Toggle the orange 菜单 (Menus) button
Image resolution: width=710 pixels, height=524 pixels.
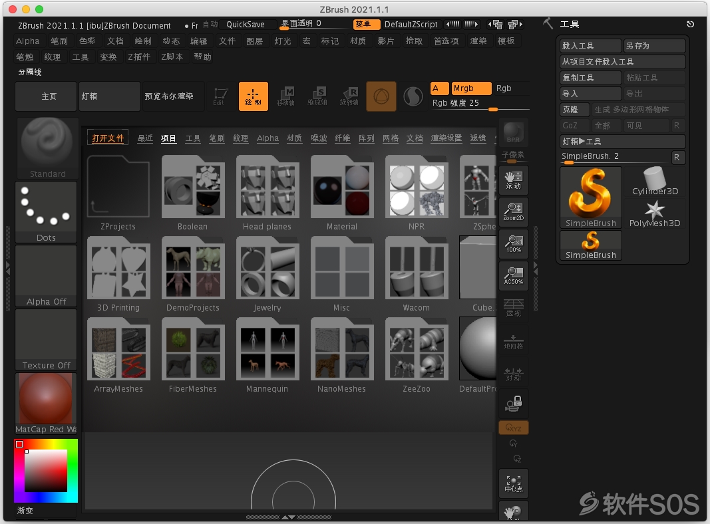click(x=367, y=25)
